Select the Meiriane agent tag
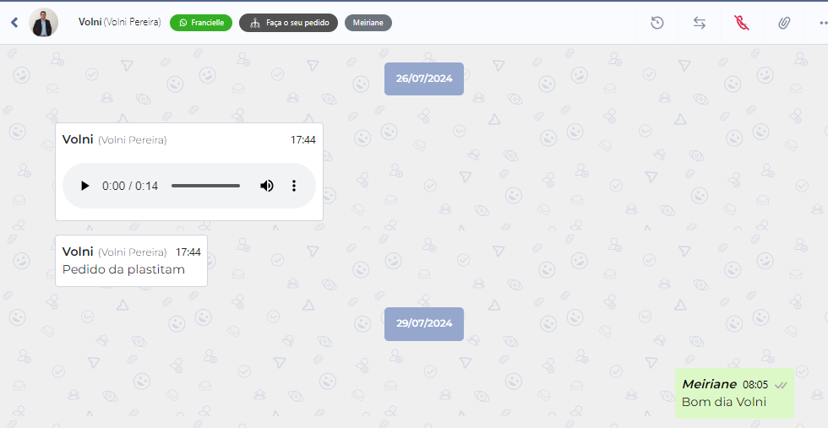828x428 pixels. click(x=368, y=23)
